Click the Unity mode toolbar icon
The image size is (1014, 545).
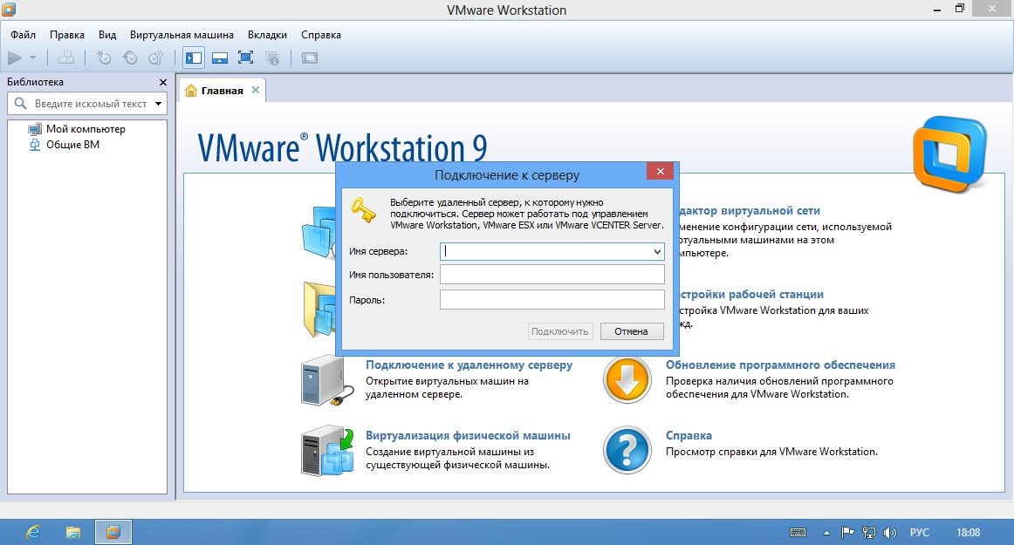click(272, 58)
